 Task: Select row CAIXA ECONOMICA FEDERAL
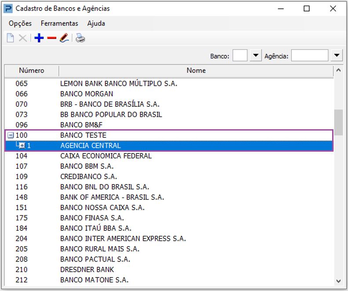point(169,156)
